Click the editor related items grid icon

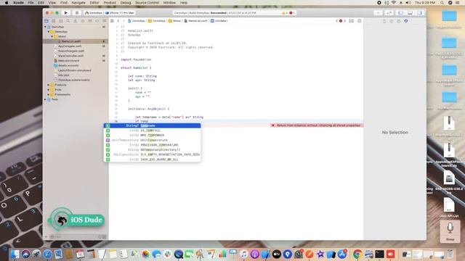pyautogui.click(x=112, y=21)
